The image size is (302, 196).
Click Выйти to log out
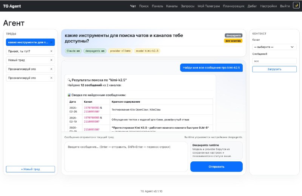coord(285,6)
